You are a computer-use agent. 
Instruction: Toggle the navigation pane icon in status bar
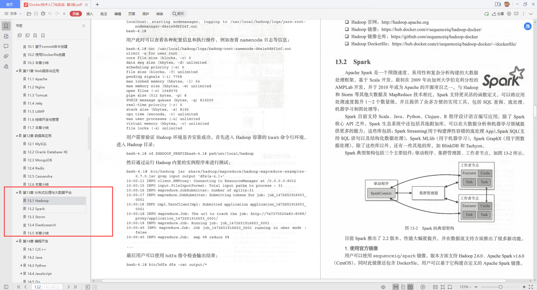click(x=6, y=287)
